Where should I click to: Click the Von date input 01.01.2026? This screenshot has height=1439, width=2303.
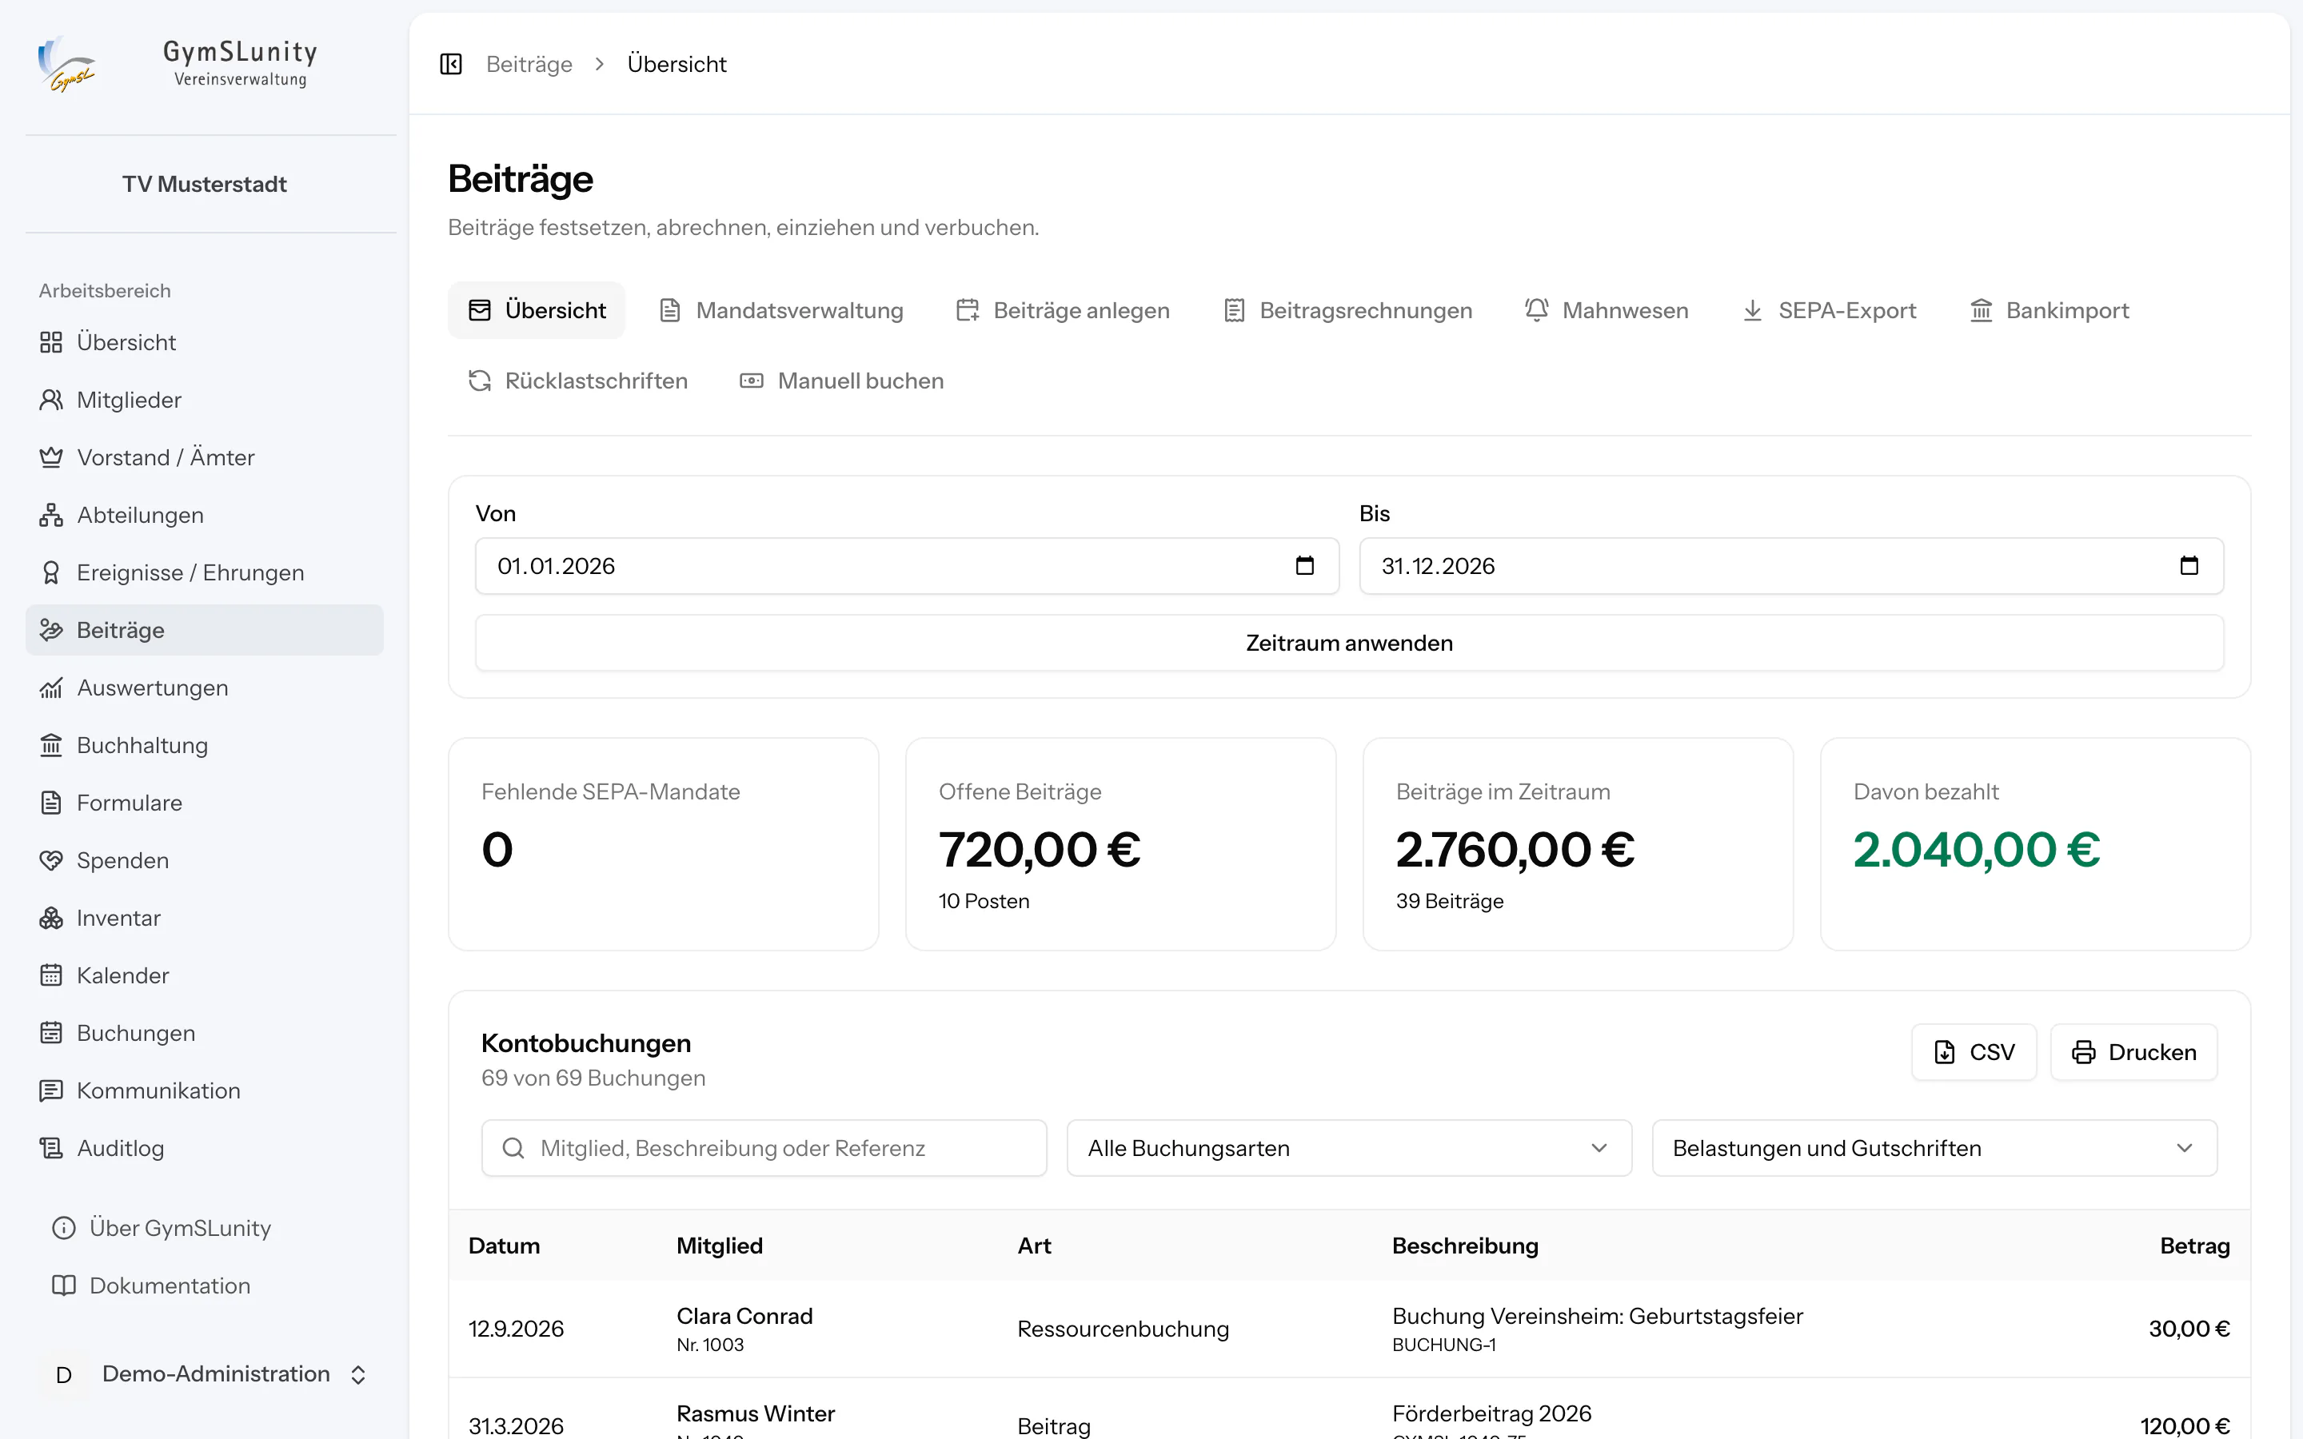907,566
